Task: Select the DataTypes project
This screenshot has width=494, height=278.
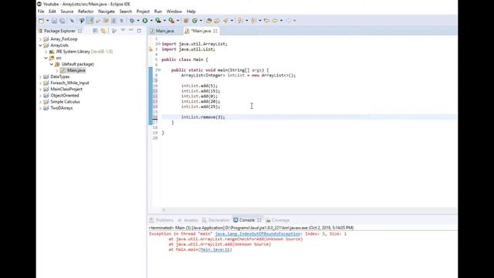Action: 60,76
